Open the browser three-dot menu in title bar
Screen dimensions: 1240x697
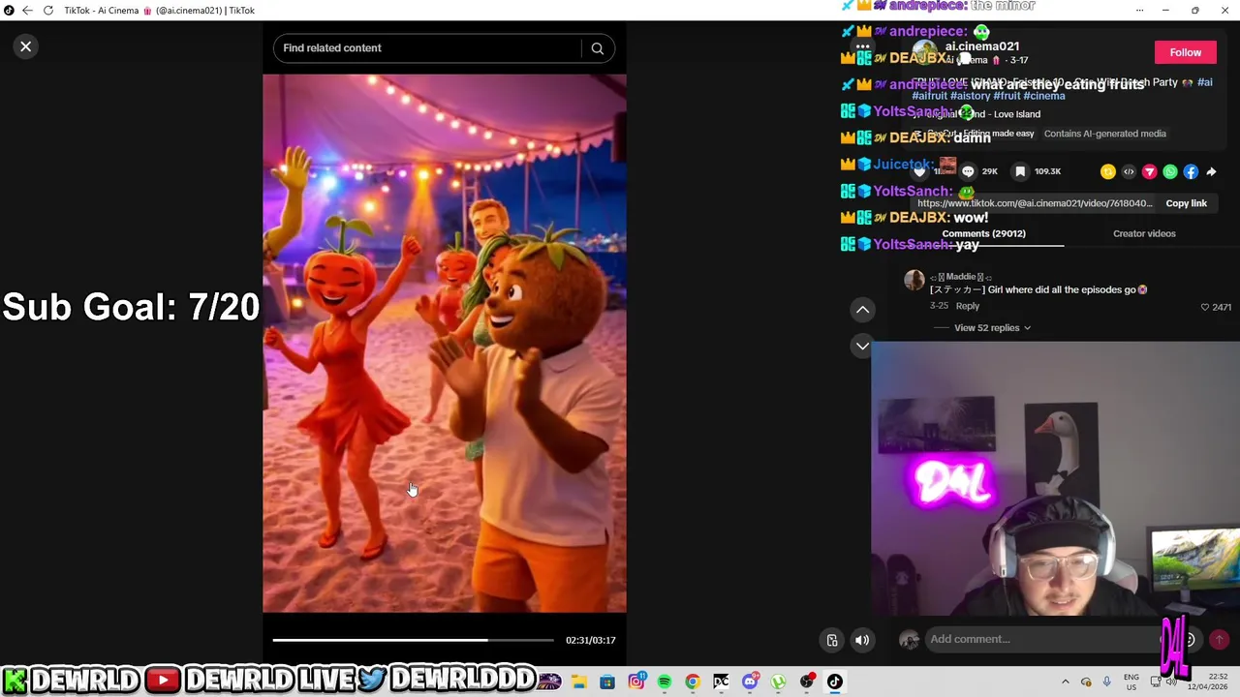[x=1139, y=11]
